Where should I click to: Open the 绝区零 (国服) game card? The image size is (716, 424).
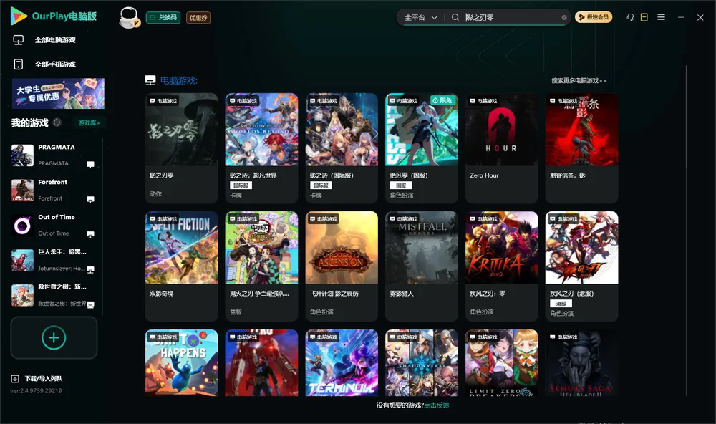pyautogui.click(x=422, y=148)
